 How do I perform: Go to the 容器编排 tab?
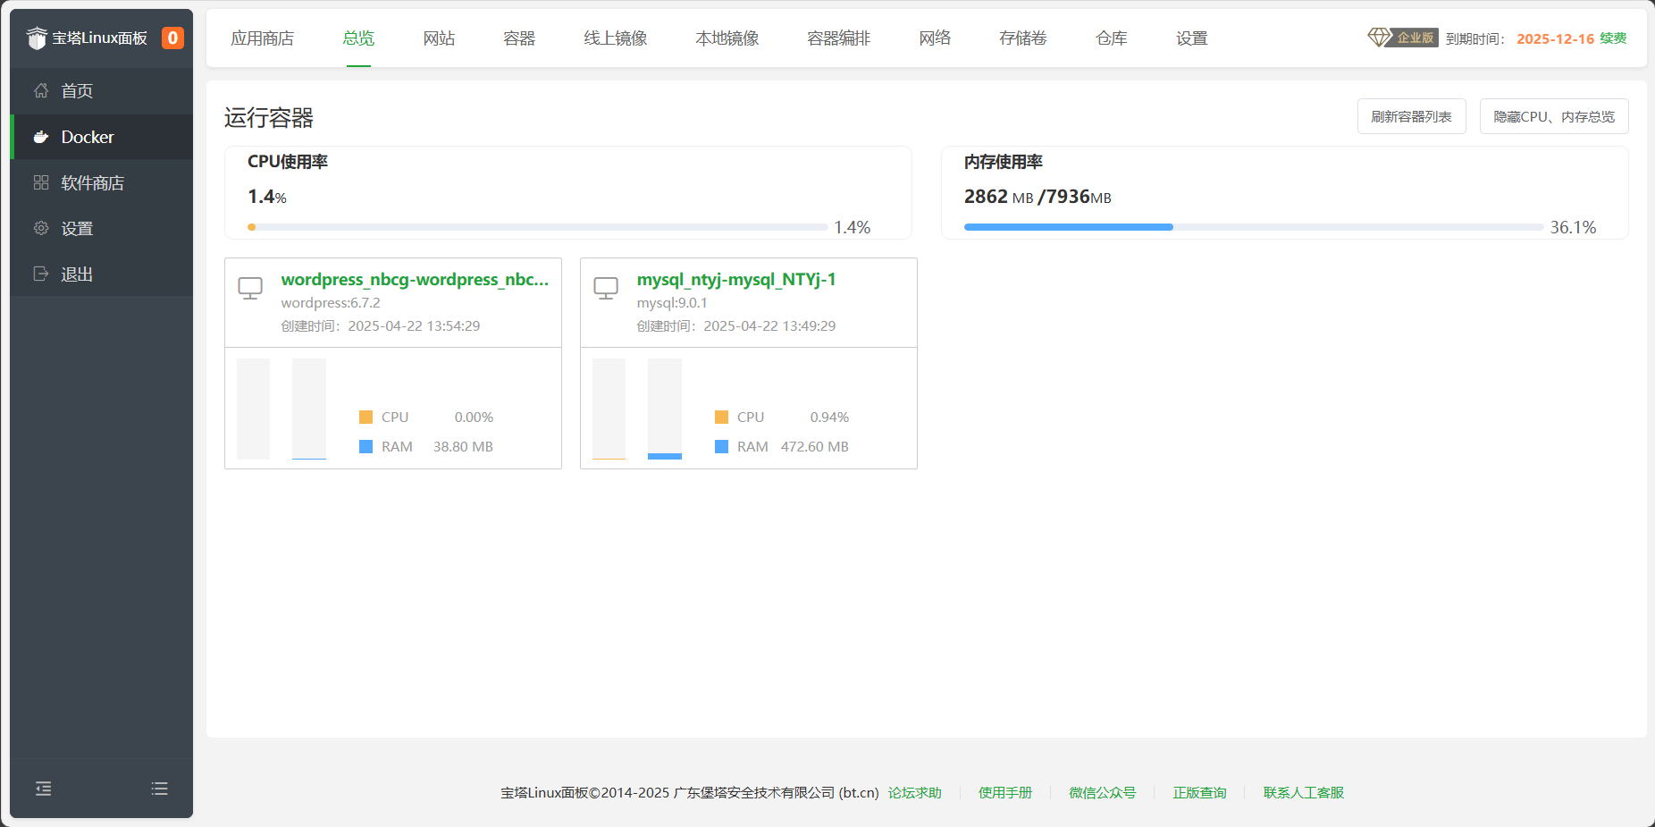[838, 38]
